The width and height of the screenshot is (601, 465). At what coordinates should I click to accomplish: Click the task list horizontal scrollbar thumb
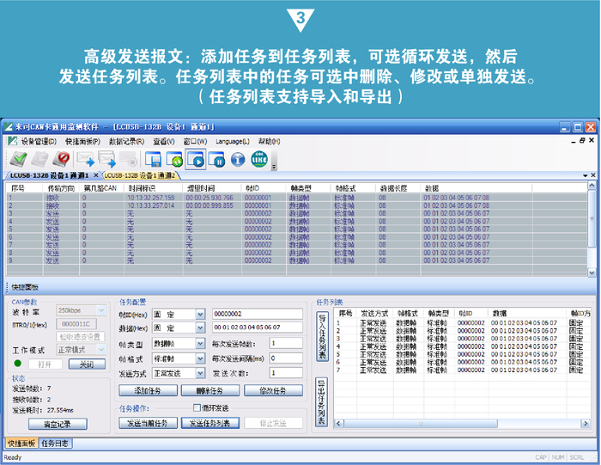coord(421,424)
